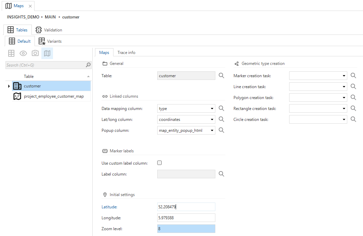Open lookup for Label column
Screen dimensions: 363x236
coord(221,174)
